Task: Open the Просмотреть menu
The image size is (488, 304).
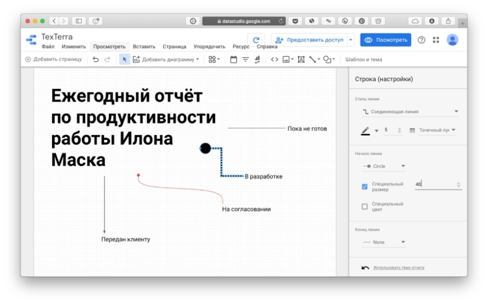Action: 109,46
